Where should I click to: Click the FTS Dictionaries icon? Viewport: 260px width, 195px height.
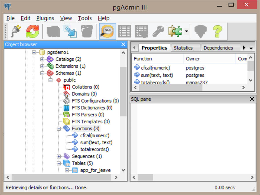pyautogui.click(x=67, y=108)
